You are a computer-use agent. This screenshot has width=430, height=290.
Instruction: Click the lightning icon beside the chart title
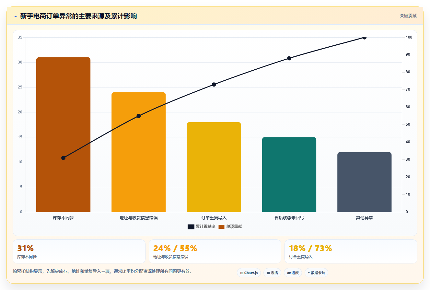[15, 16]
